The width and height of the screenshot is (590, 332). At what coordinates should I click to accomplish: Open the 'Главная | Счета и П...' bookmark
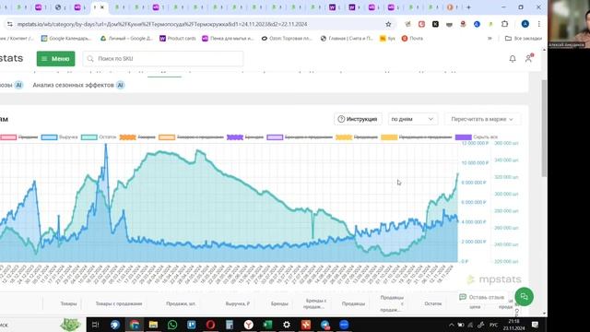(x=347, y=38)
